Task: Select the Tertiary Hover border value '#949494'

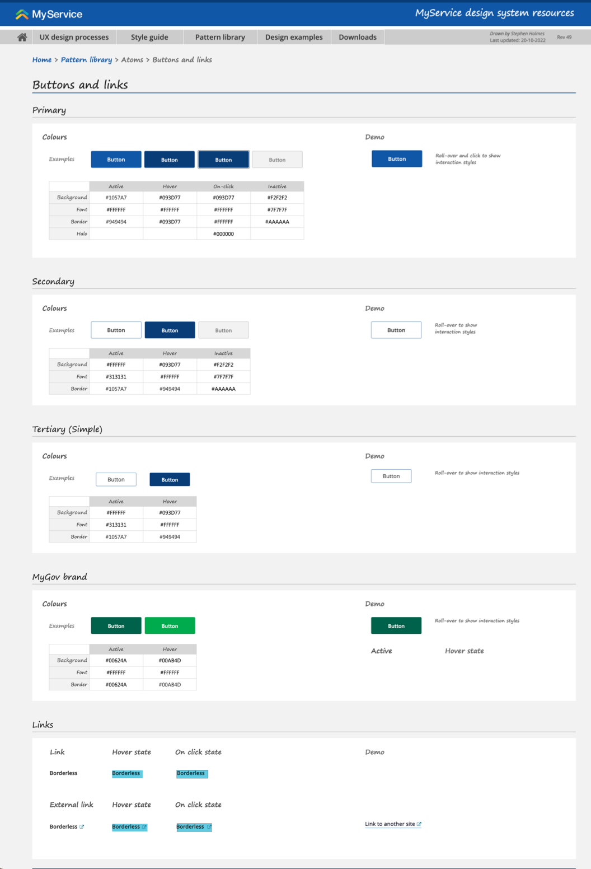Action: point(170,537)
